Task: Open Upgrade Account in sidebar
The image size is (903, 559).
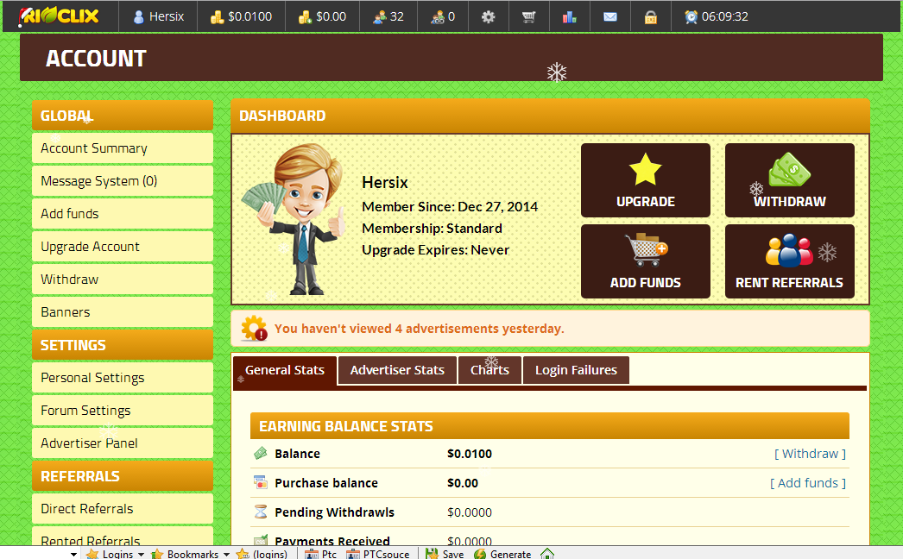Action: (123, 247)
